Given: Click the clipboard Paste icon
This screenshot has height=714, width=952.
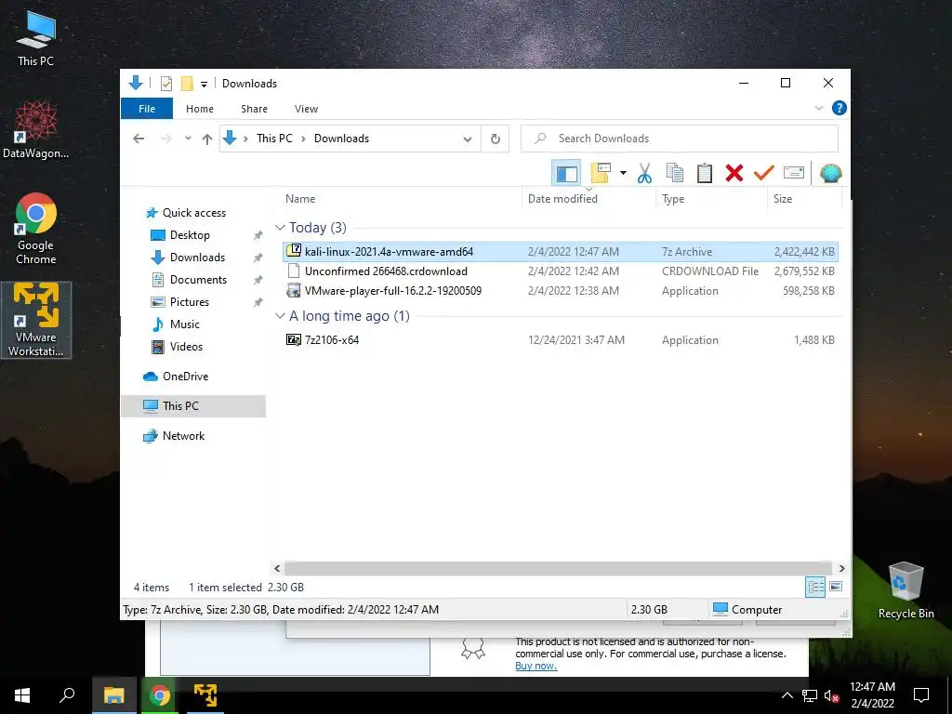Looking at the screenshot, I should pos(705,174).
